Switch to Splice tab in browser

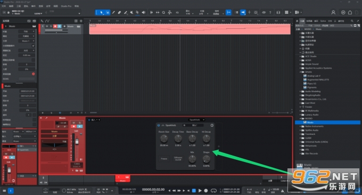click(x=323, y=21)
